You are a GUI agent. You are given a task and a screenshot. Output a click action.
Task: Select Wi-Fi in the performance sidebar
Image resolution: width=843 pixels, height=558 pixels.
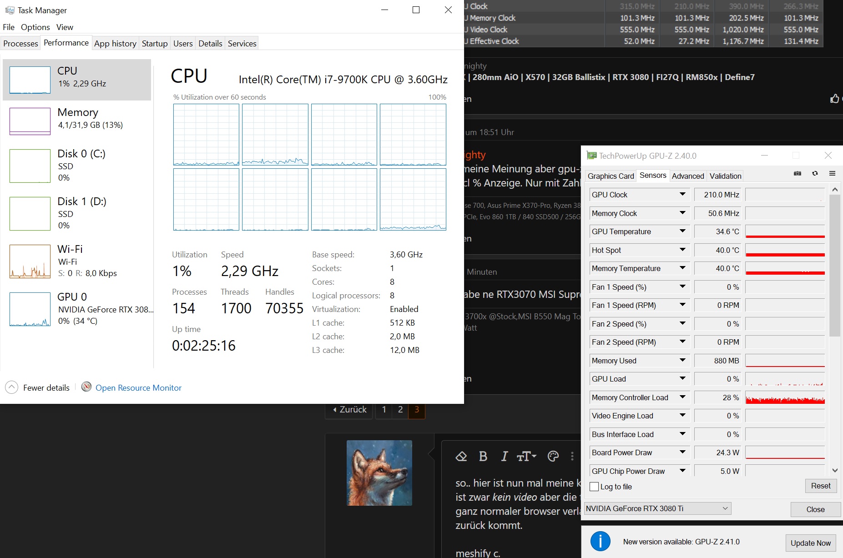point(77,261)
